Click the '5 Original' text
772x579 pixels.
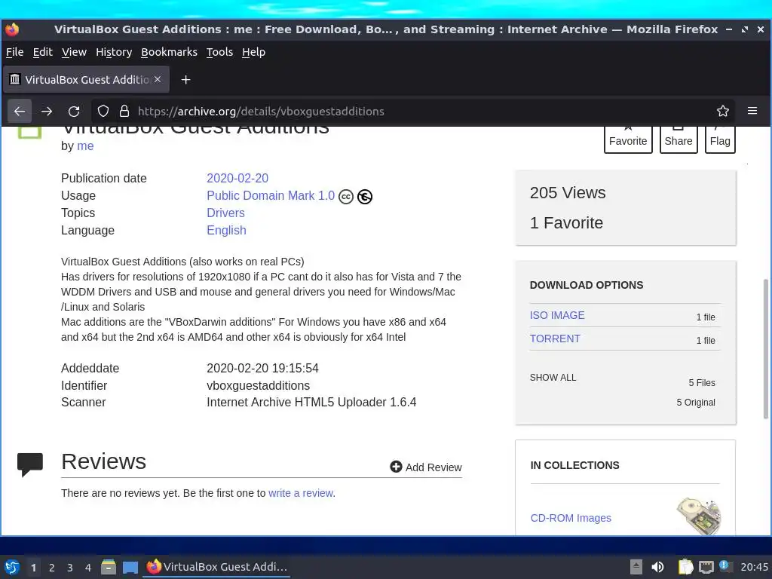click(x=696, y=403)
